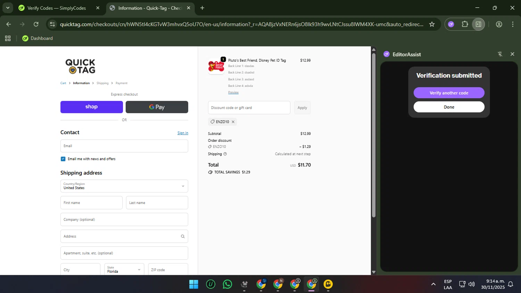Go forward in browser history
Screen dimensions: 521x293
(x=22, y=24)
